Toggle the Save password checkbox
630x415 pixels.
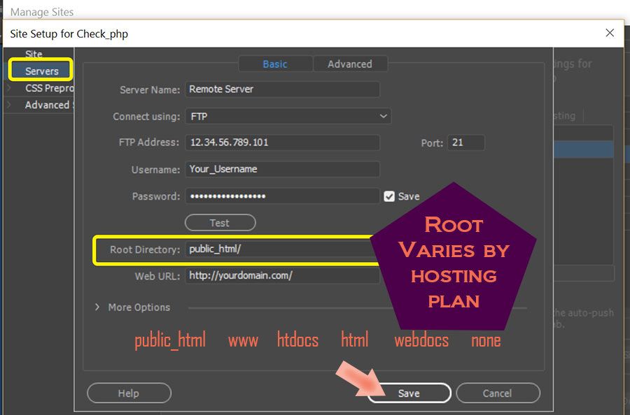tap(390, 196)
